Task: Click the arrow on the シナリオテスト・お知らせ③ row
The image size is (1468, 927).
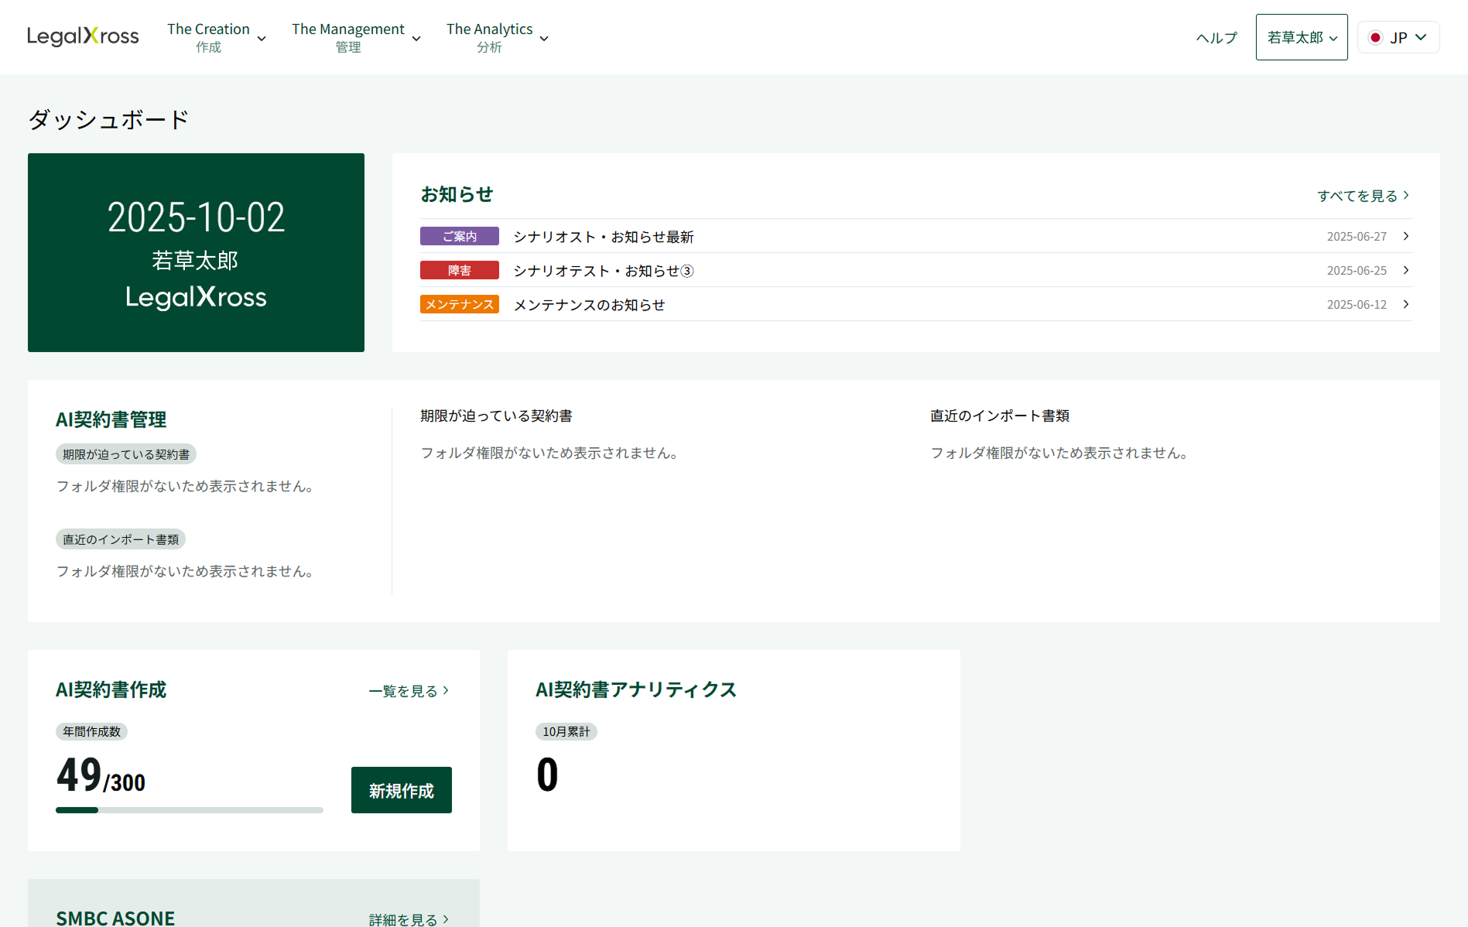Action: pos(1406,270)
